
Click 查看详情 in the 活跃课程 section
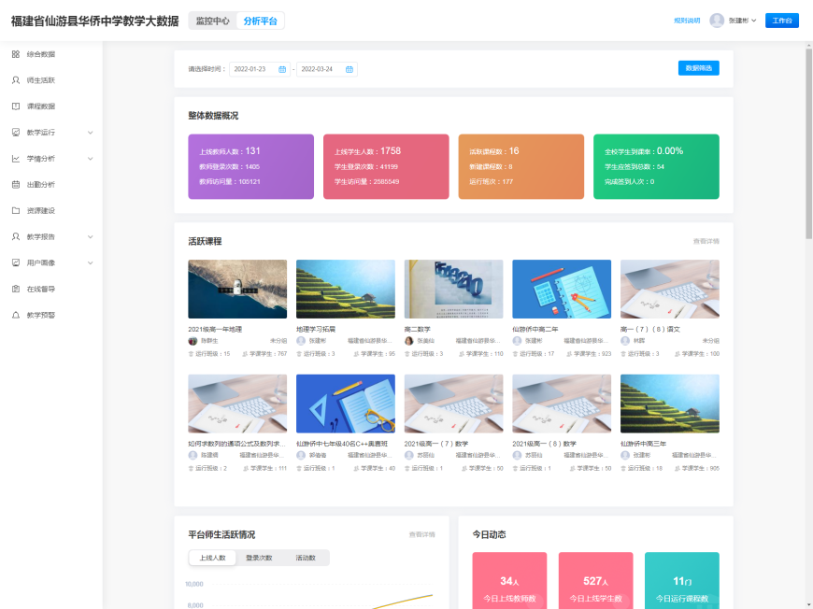pyautogui.click(x=706, y=241)
